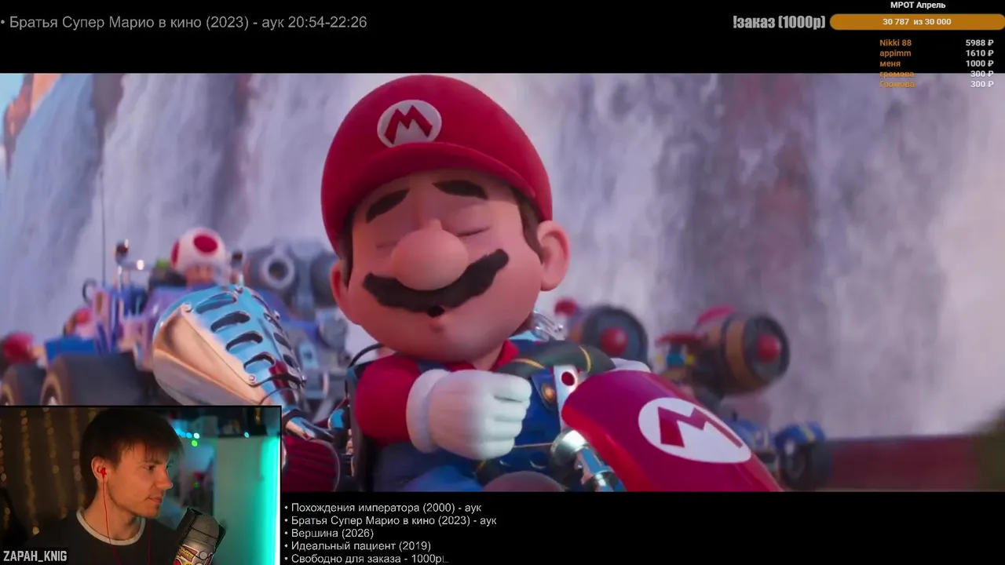Select donor name 'Nikki 88'
This screenshot has height=565, width=1005.
[x=895, y=43]
